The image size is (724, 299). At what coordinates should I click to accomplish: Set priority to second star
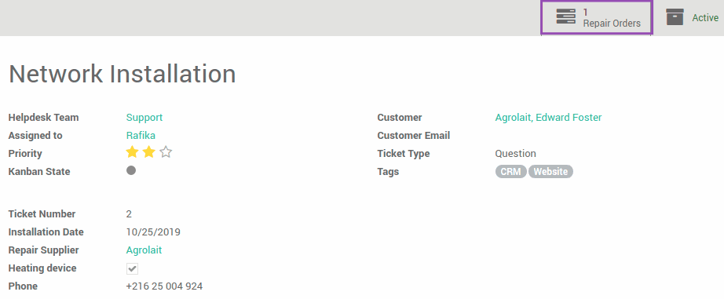coord(148,151)
